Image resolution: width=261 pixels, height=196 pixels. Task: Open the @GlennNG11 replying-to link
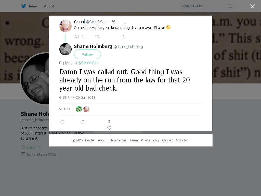pos(88,63)
